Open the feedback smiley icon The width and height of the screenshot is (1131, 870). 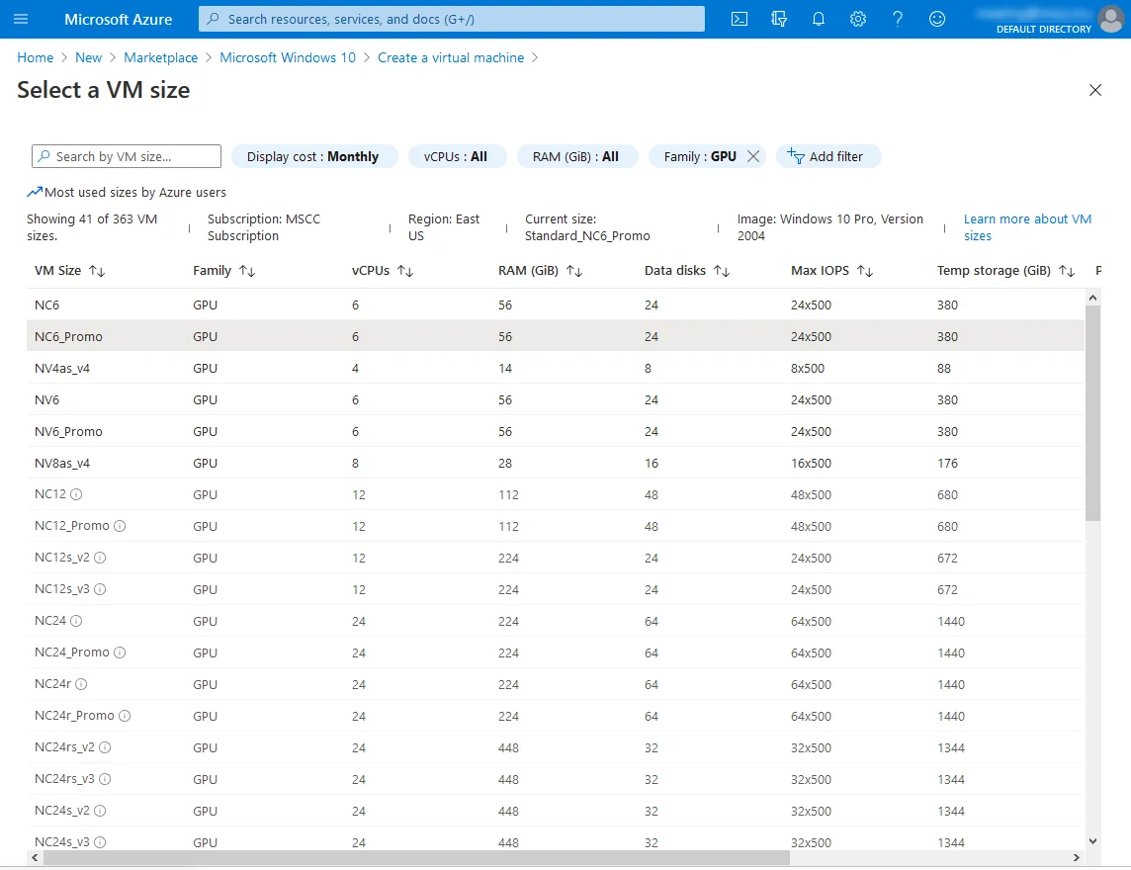coord(937,19)
